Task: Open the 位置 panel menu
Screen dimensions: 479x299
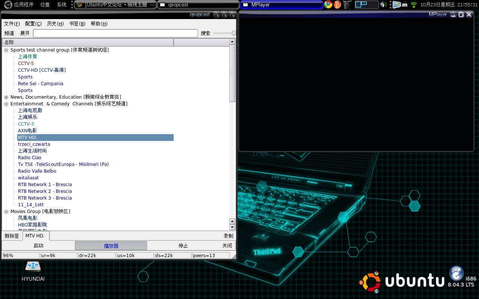Action: (45, 5)
